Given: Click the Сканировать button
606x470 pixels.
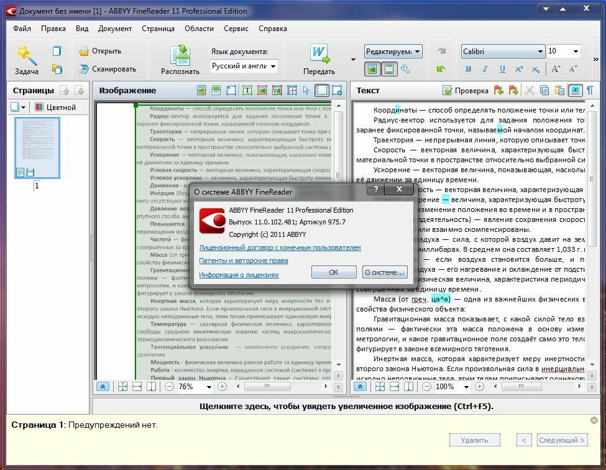Looking at the screenshot, I should tap(108, 69).
